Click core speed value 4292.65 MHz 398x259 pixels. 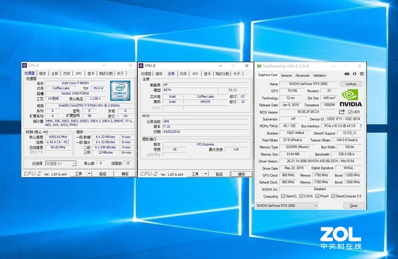[x=58, y=137]
